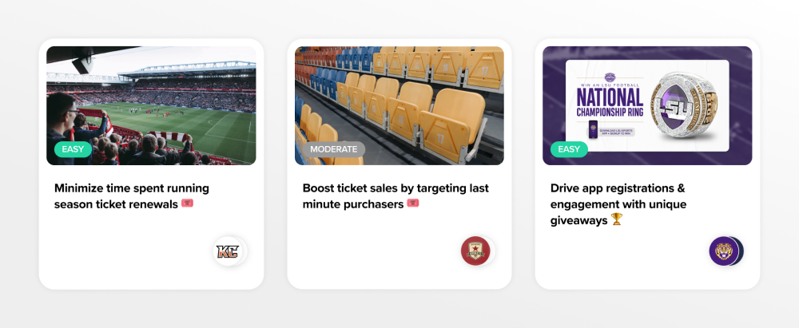
Task: Click ticket emoji after last minute purchasers
Action: pyautogui.click(x=413, y=204)
